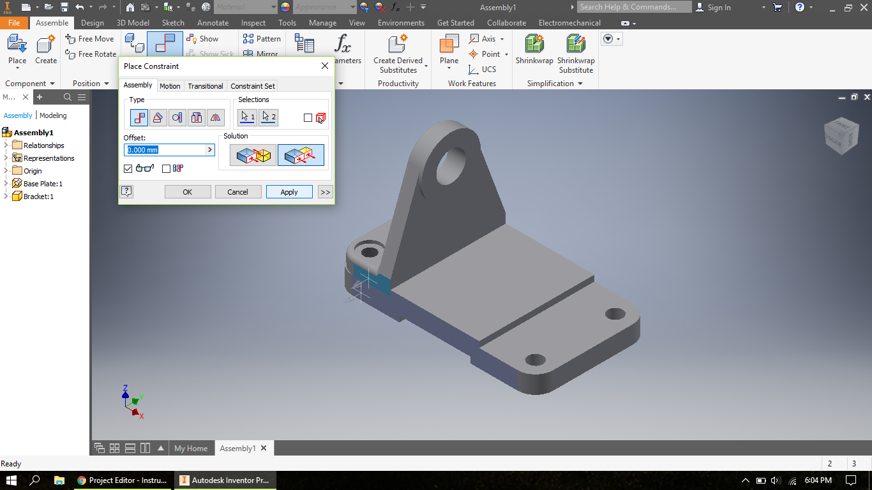The image size is (872, 490).
Task: Select the Mate constraint type
Action: [x=139, y=117]
